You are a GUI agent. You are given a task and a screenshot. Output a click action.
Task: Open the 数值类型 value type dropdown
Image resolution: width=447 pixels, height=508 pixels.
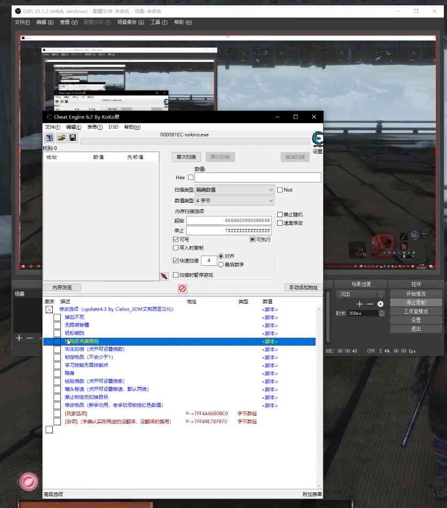pos(234,201)
